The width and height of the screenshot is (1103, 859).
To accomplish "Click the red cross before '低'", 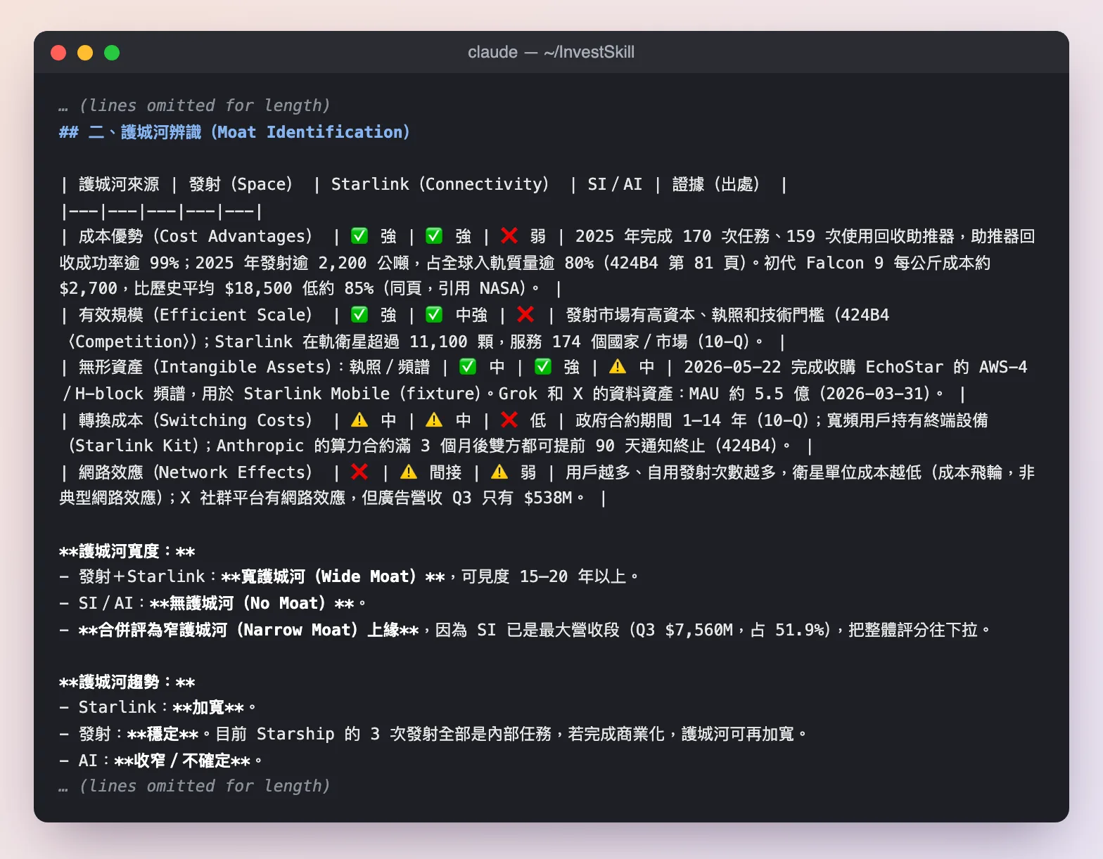I will [509, 420].
